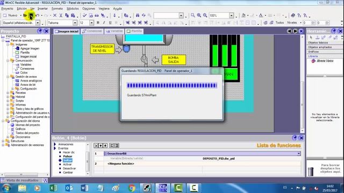Click the move function up arrow icon
This screenshot has height=193, width=344.
coord(101,145)
